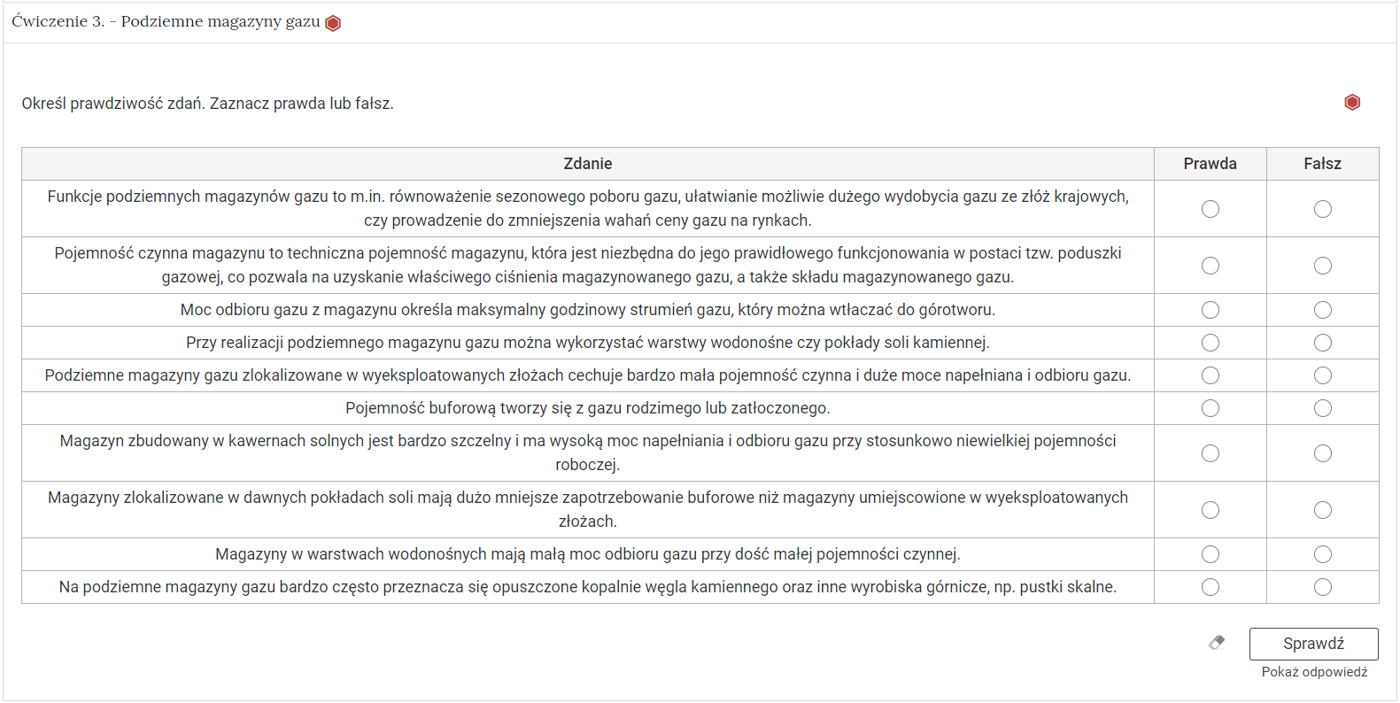The width and height of the screenshot is (1400, 703).
Task: Click the red hexagon icon beside the exercise title
Action: pos(332,23)
